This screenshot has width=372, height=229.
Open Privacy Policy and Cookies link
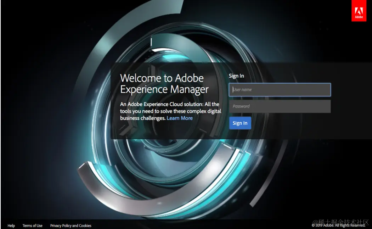tap(71, 226)
